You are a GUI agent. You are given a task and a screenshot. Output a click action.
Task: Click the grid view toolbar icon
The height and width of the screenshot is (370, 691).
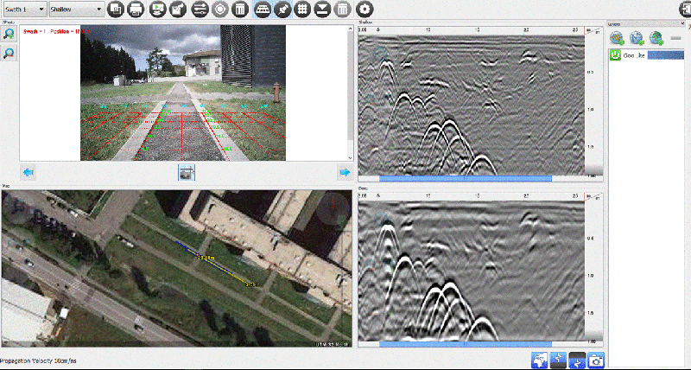coord(301,10)
